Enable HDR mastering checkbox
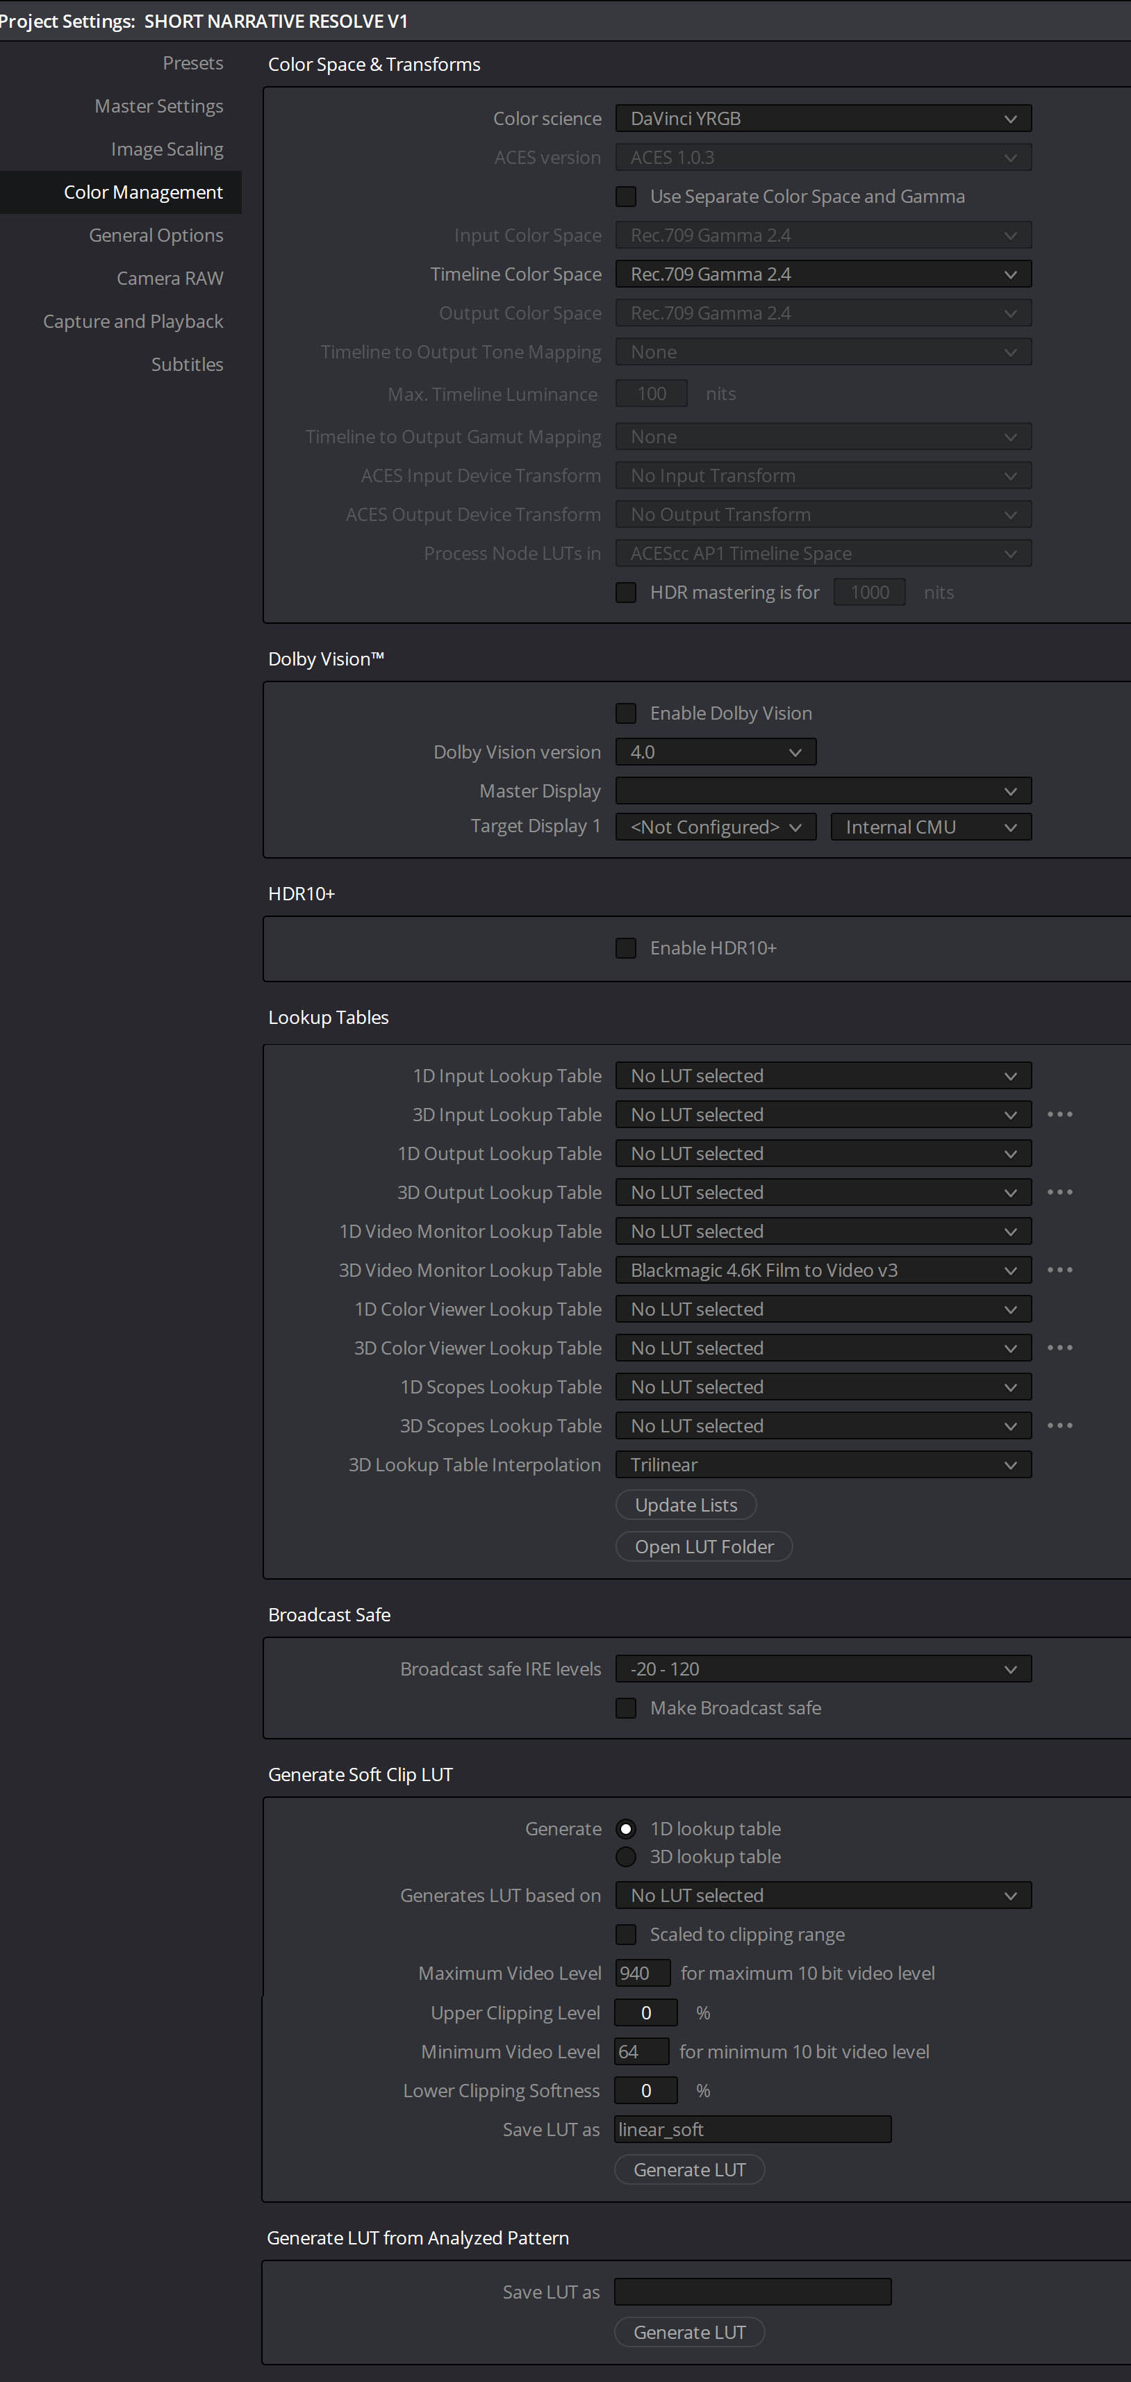 [x=626, y=592]
